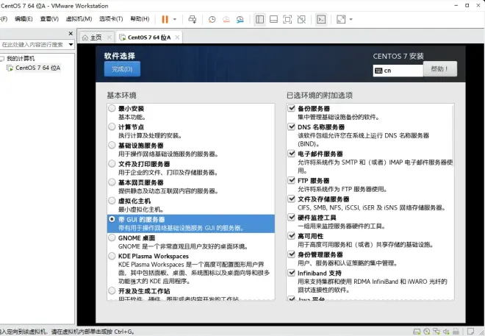Click the network adapter status icon
485x336 pixels.
436,332
